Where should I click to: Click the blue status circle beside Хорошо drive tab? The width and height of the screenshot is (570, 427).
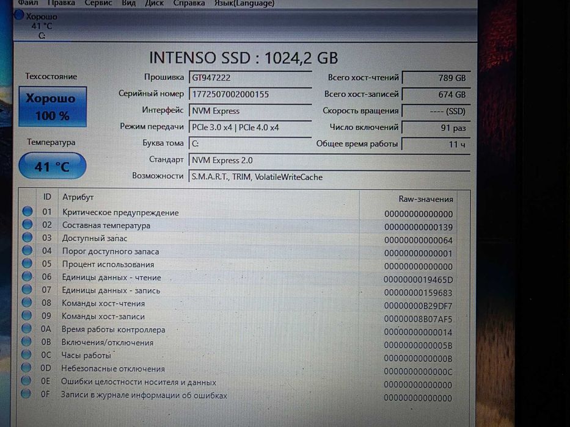(19, 16)
